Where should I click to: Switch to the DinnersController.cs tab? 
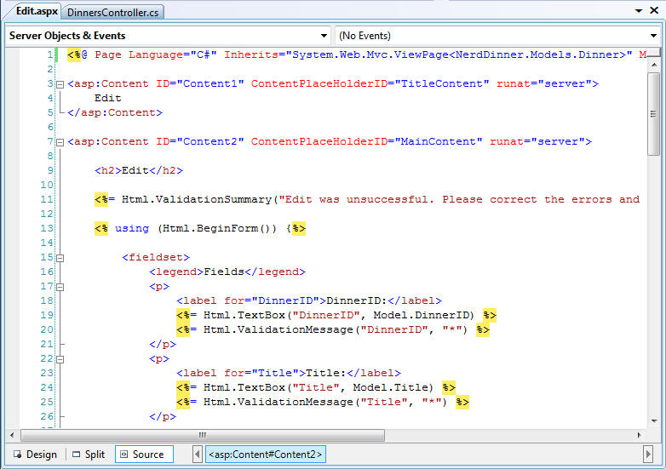coord(113,13)
